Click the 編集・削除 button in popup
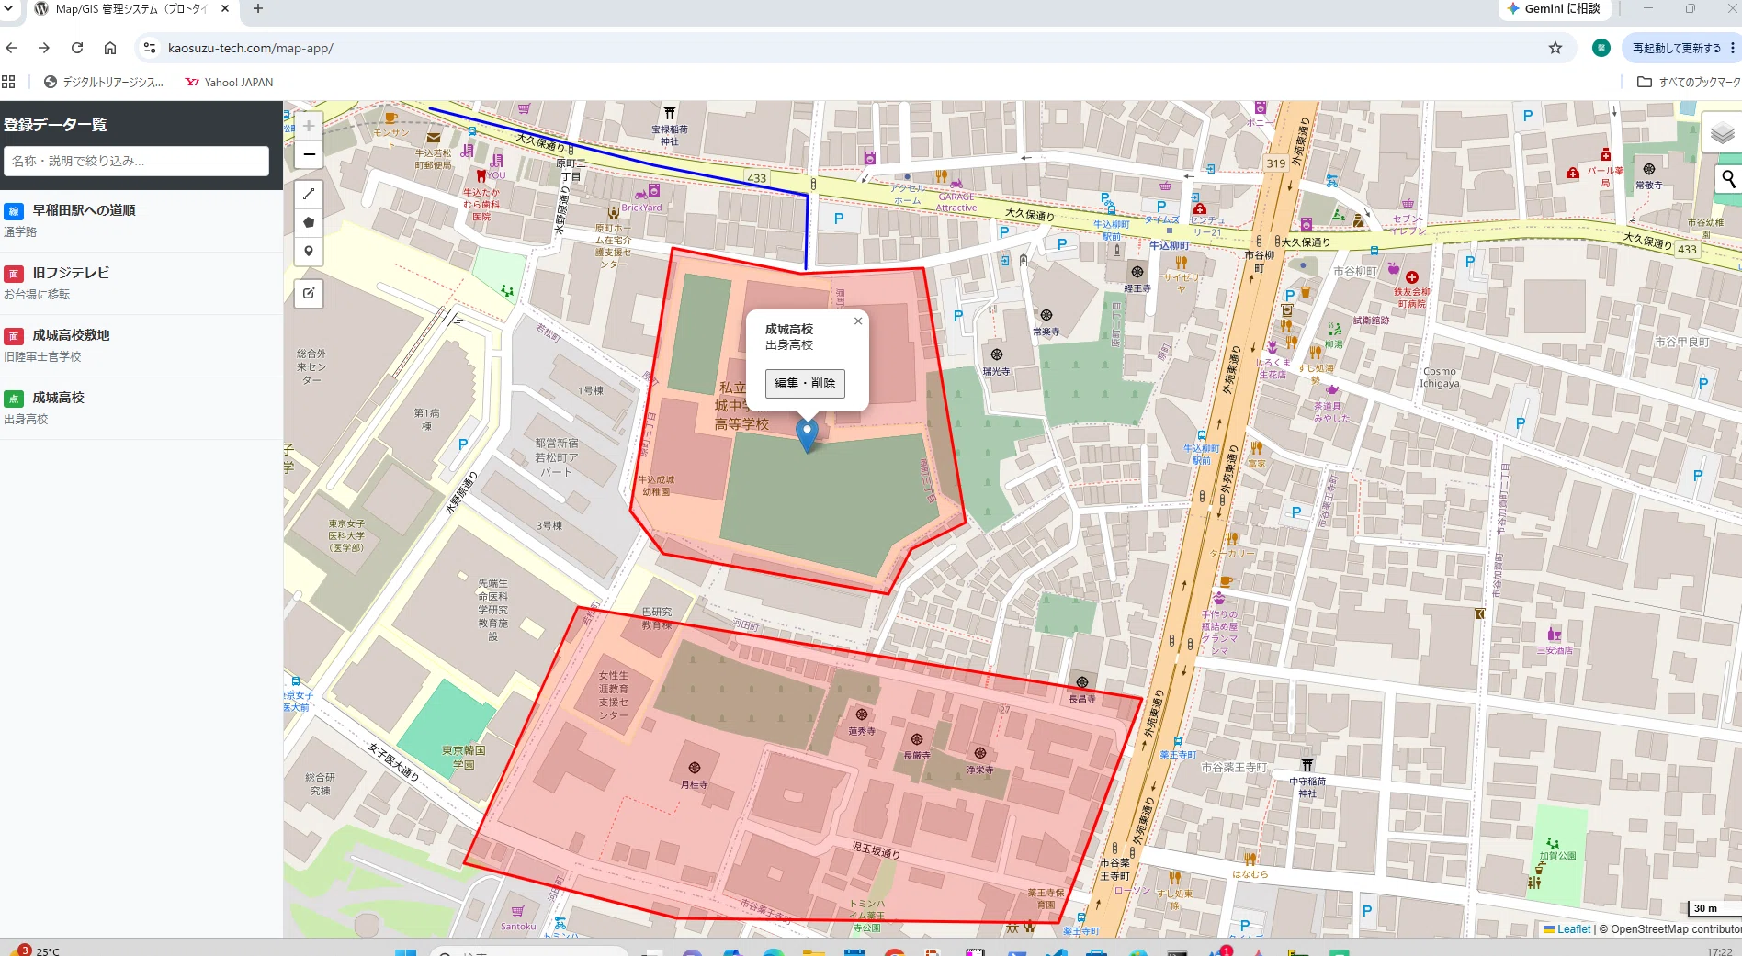Screen dimensions: 1742x956 click(x=805, y=383)
